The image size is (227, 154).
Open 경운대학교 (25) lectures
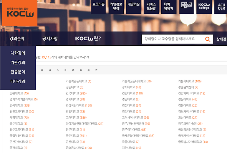(x=188, y=105)
